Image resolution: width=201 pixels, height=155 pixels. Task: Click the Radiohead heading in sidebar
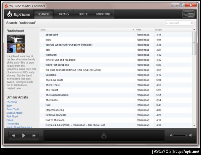point(15,31)
